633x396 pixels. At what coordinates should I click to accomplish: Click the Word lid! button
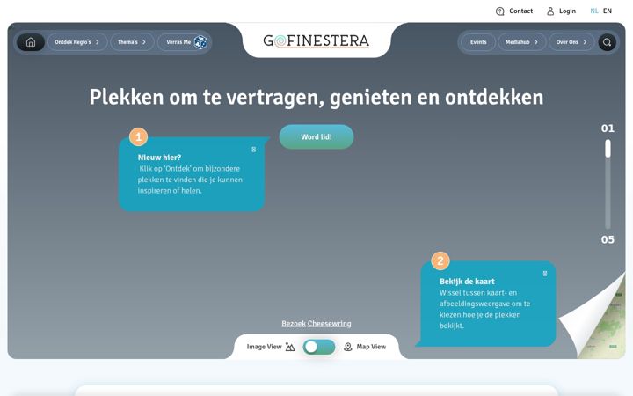[316, 137]
